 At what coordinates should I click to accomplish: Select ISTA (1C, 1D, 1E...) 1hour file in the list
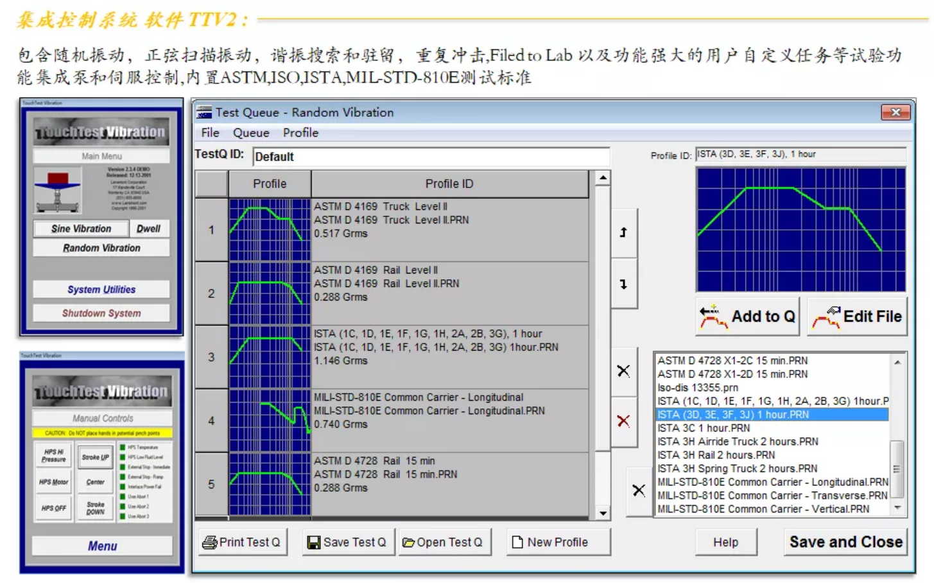pos(773,401)
